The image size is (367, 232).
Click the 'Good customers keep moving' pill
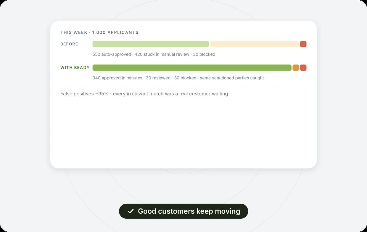(x=183, y=211)
